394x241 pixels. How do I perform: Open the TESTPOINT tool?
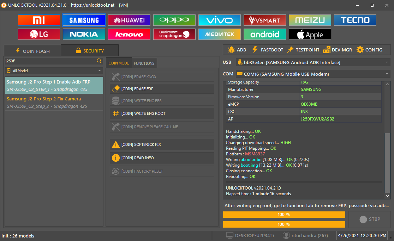point(303,50)
